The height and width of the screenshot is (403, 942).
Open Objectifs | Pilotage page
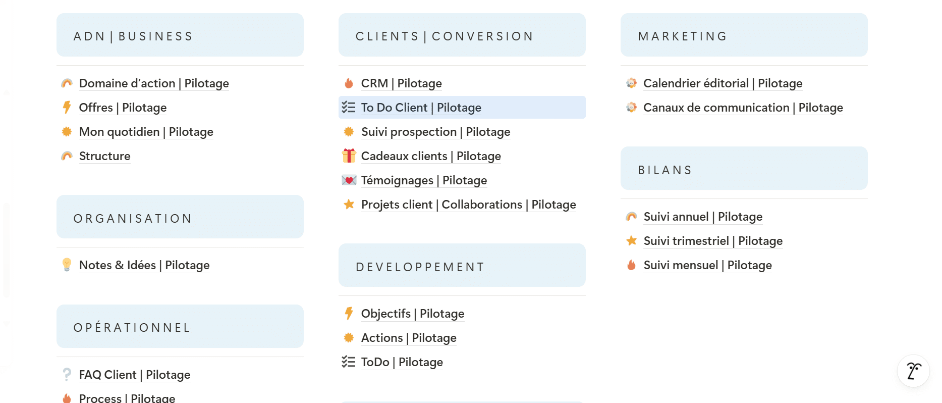pos(412,314)
